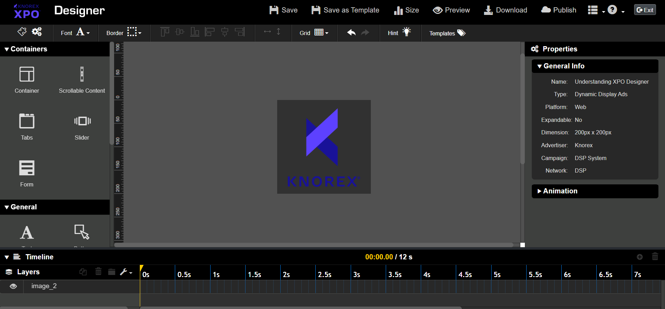Click the delete layer trash icon

[x=99, y=272]
